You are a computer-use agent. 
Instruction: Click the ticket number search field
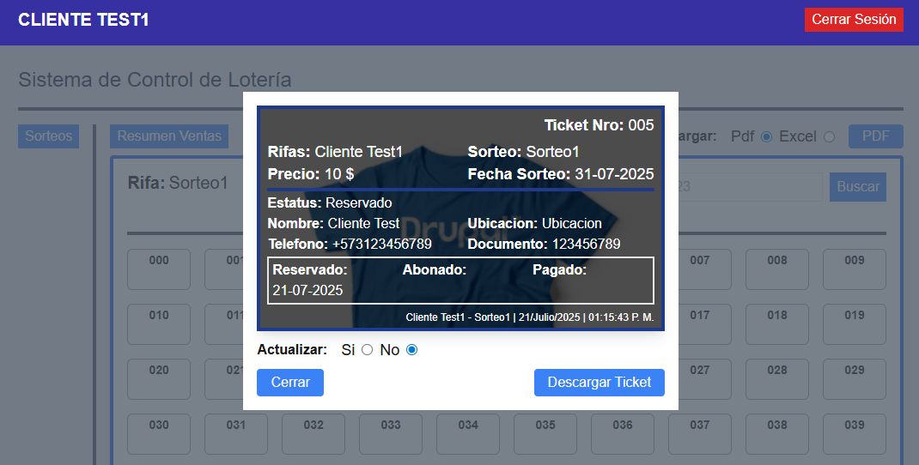tap(747, 187)
